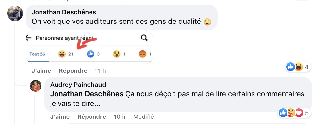Open the Modifié edit history link
Viewport: 328px width, 124px height.
(x=143, y=117)
